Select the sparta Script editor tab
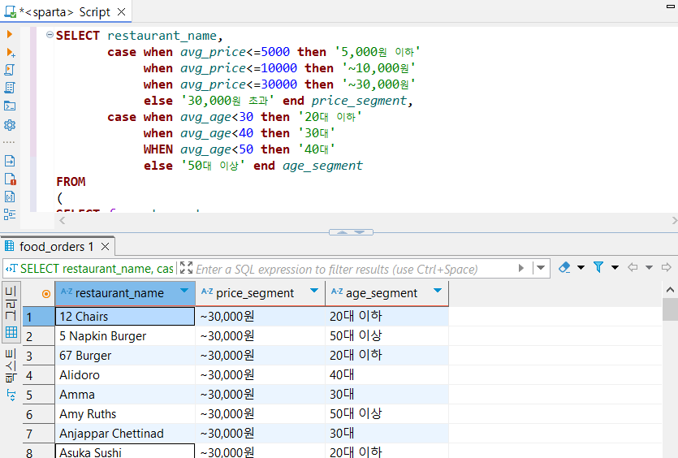 pos(65,11)
